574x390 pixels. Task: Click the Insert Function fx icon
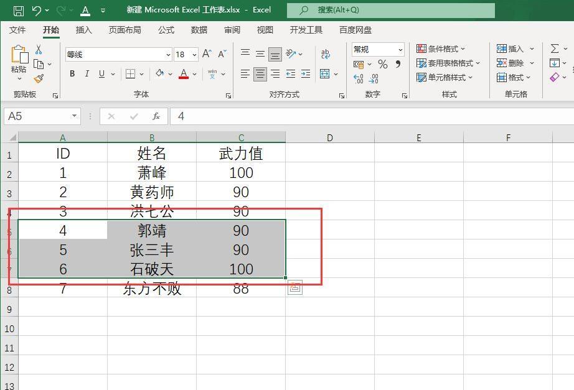[156, 116]
